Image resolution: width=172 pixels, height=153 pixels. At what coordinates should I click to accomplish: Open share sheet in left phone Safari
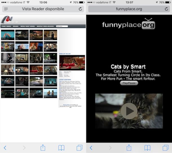(x=43, y=148)
